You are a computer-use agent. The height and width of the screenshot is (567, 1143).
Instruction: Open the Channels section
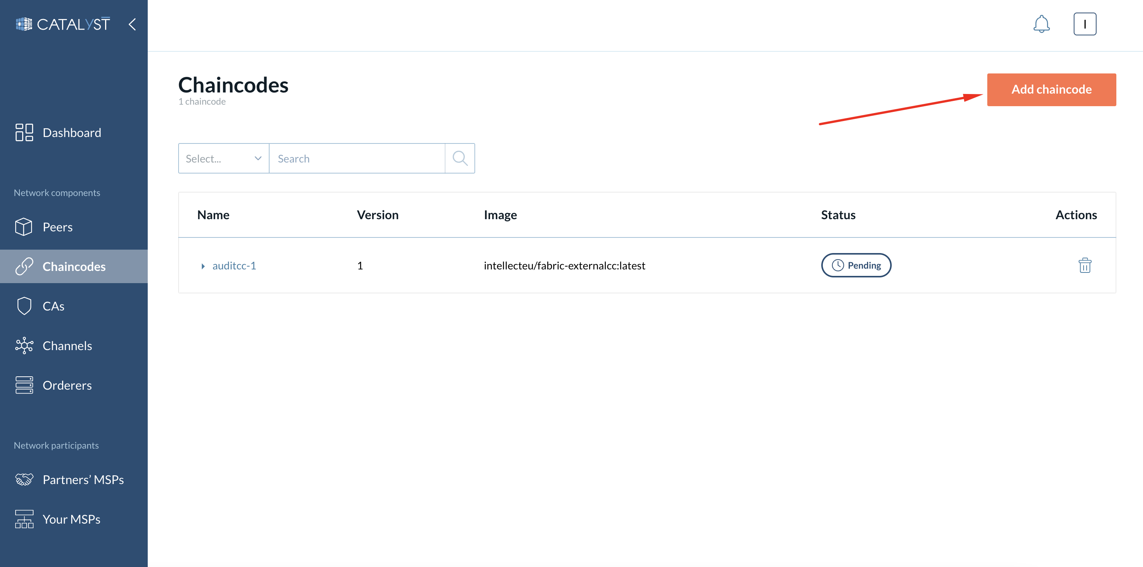[x=67, y=346]
